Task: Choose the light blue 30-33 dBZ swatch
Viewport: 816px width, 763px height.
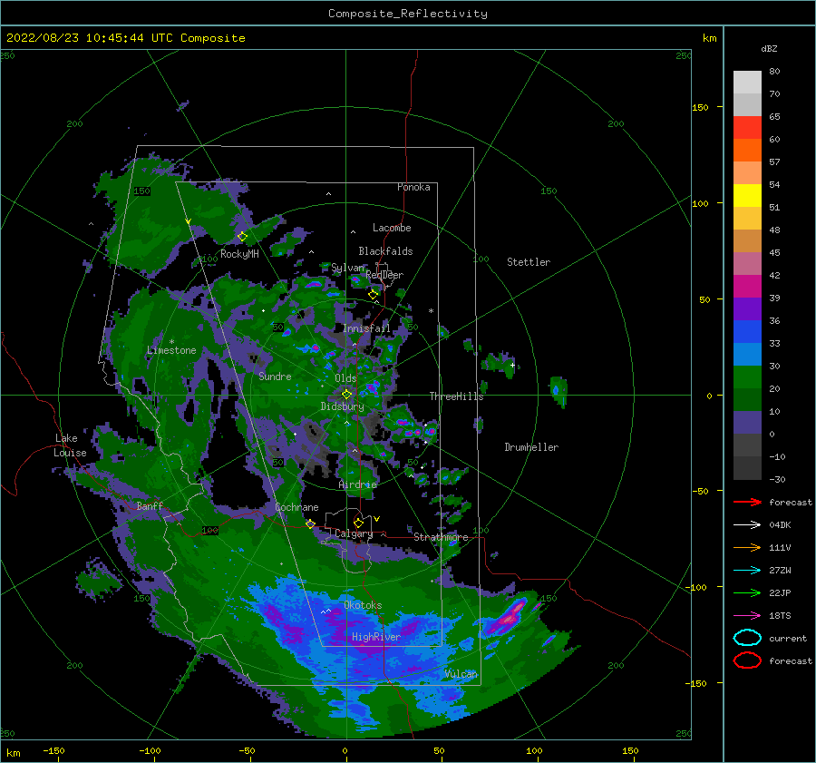Action: coord(747,354)
